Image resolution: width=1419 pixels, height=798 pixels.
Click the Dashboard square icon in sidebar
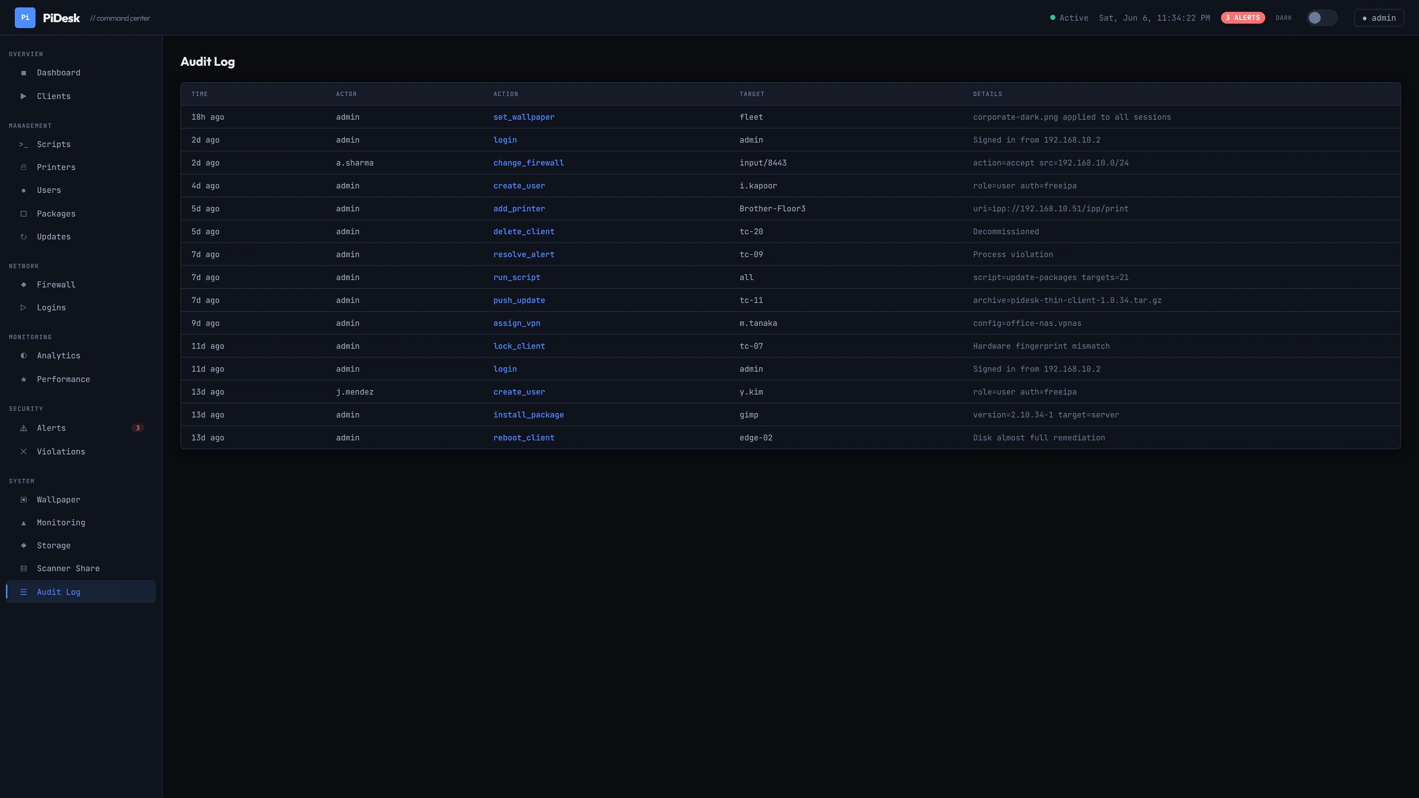[x=23, y=73]
